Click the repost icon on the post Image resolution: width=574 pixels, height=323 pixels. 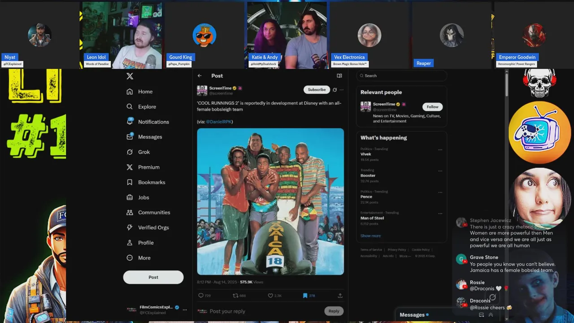(235, 296)
